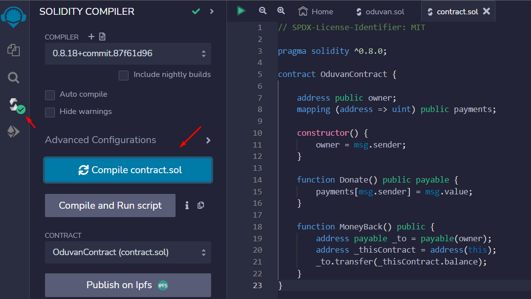Open Deploy & Run Transactions icon

click(13, 131)
